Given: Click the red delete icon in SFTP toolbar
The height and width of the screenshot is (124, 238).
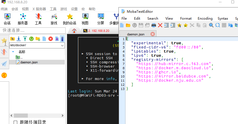Looking at the screenshot, I should point(51,39).
